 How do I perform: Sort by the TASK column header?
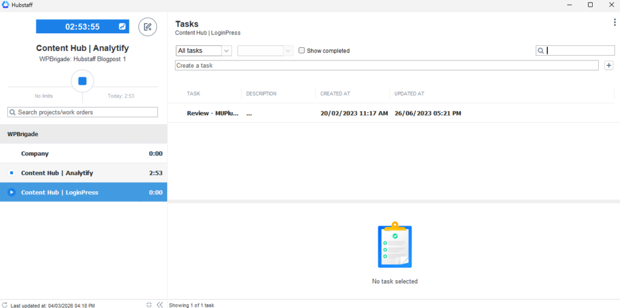193,94
